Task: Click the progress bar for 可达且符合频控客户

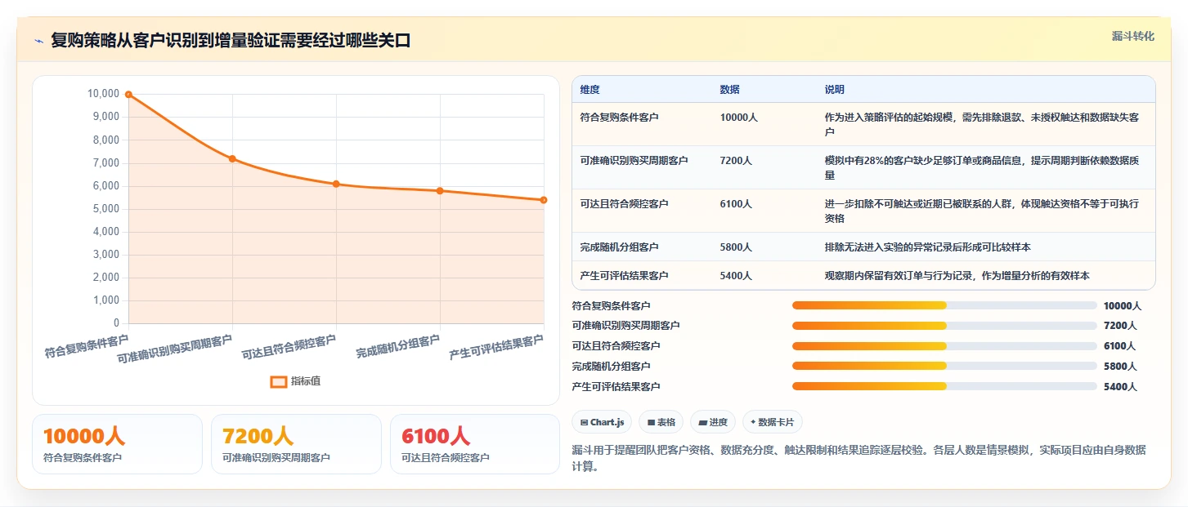Action: [944, 346]
